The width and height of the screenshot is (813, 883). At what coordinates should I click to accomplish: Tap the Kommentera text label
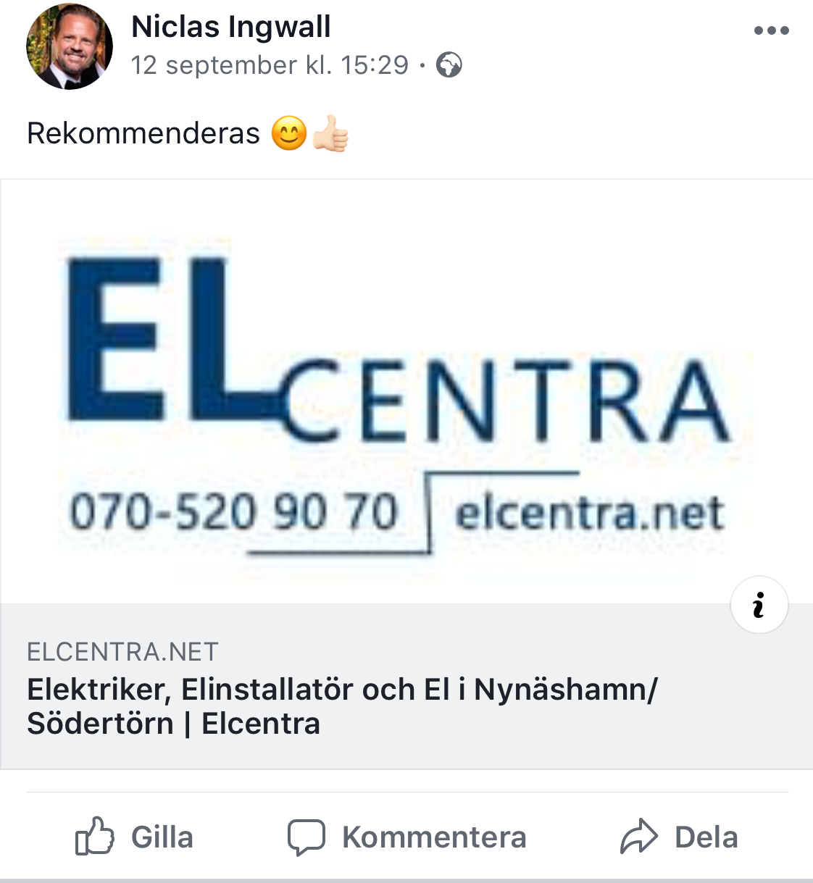434,837
